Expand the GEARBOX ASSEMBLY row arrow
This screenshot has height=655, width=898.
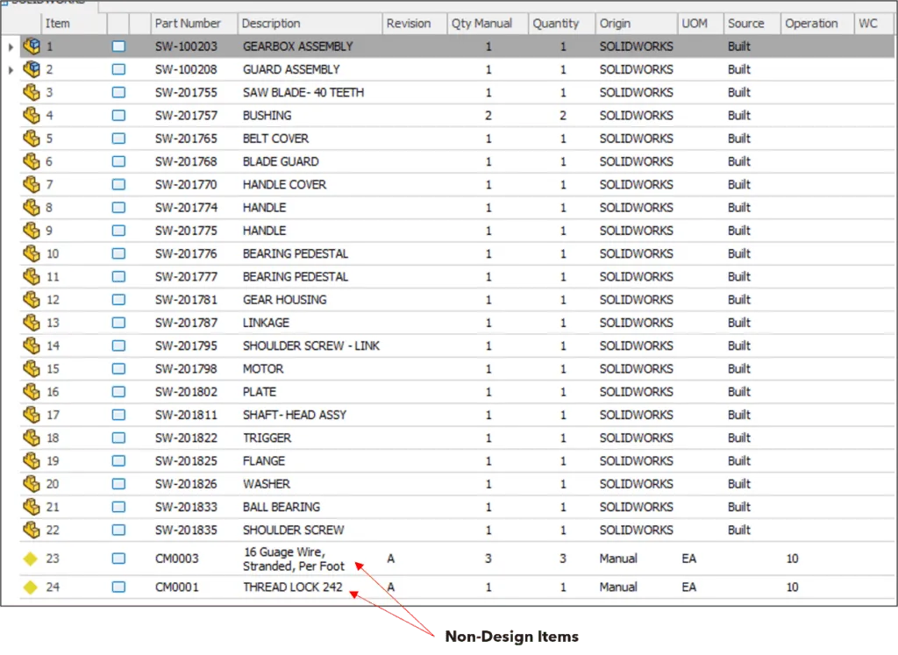(x=11, y=46)
